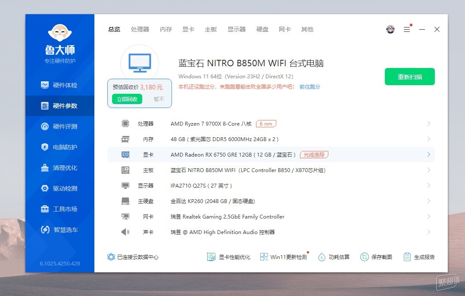The image size is (465, 296).
Task: Open the hamburger main menu
Action: (407, 29)
